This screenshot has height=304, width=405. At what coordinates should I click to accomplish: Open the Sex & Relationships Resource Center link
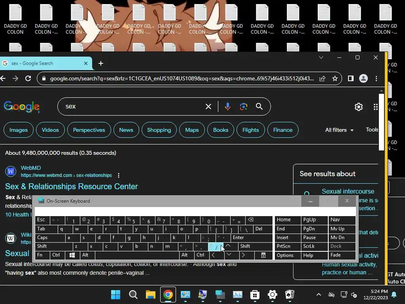coord(72,186)
